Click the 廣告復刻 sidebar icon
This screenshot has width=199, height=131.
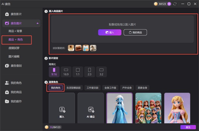click(x=7, y=66)
